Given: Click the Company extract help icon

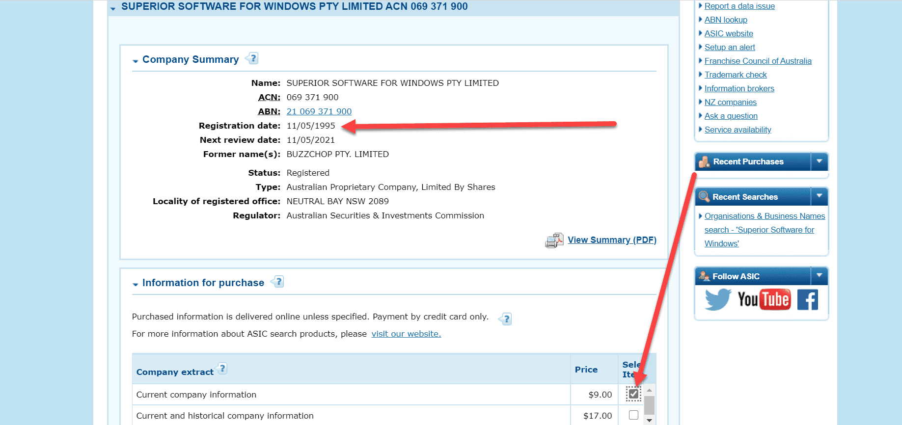Looking at the screenshot, I should pos(222,369).
